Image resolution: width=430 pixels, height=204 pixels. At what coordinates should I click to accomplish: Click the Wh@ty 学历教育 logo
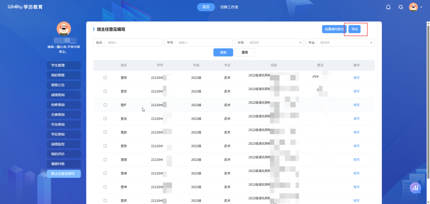pos(25,7)
